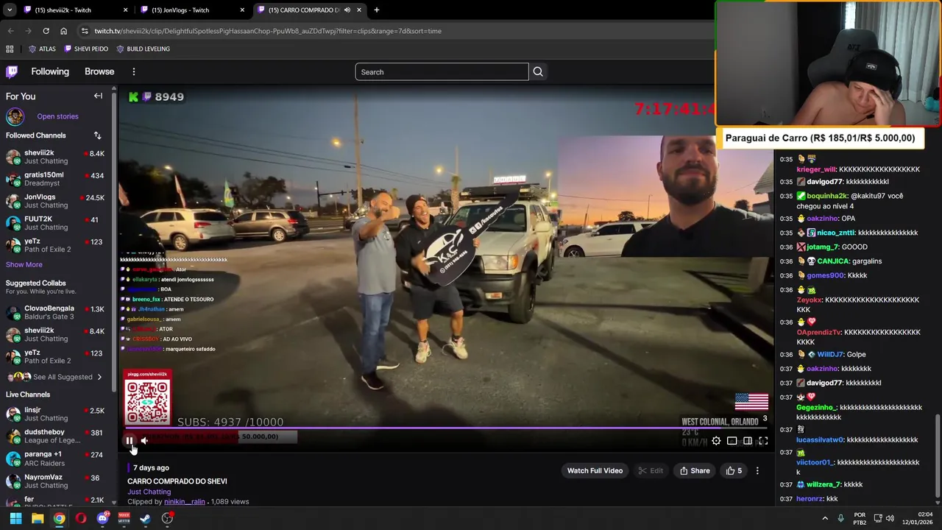
Task: Pause the clip playback
Action: click(x=130, y=441)
